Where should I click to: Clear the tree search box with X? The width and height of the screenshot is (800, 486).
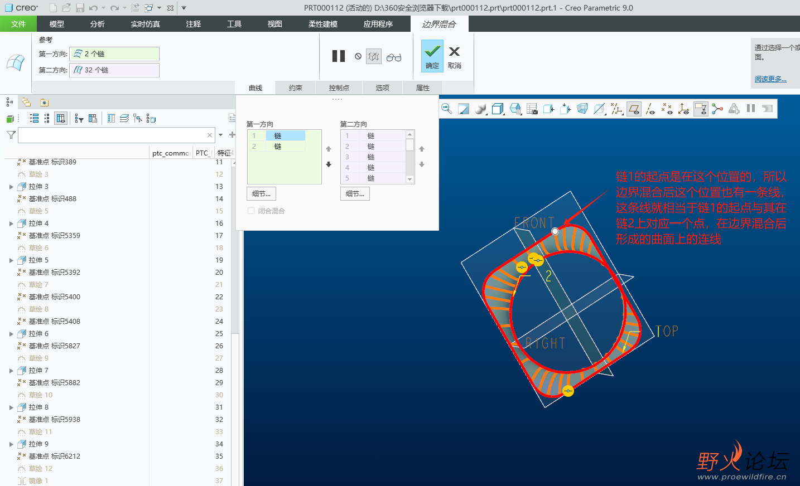(210, 135)
